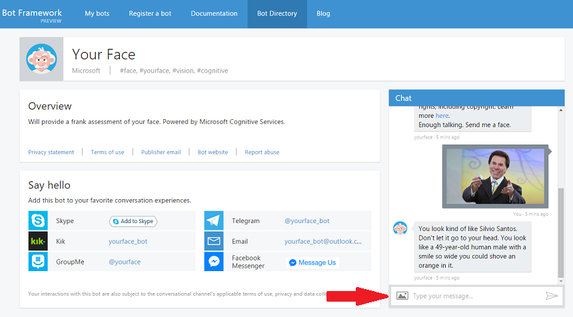This screenshot has height=317, width=573.
Task: Click the Kik channel icon
Action: pyautogui.click(x=38, y=241)
